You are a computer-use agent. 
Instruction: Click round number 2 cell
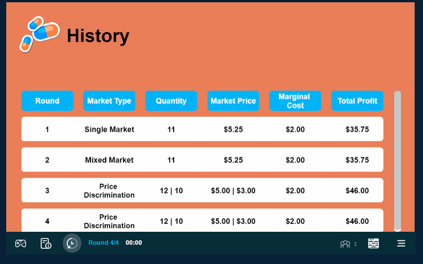47,160
